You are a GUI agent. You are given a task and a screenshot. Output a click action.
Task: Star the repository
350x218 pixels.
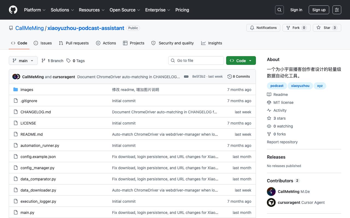pyautogui.click(x=327, y=28)
